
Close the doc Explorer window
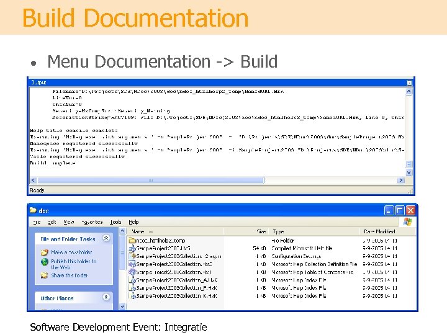coord(410,210)
